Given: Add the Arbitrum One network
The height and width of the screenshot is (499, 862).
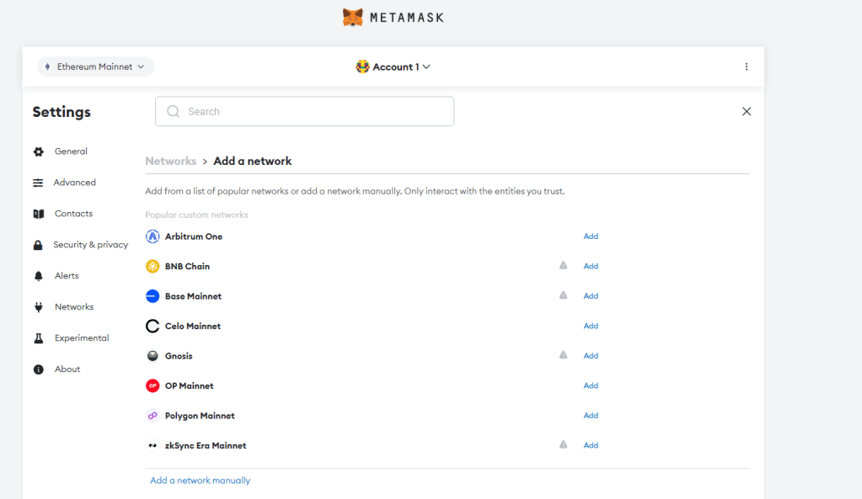Looking at the screenshot, I should click(x=591, y=236).
